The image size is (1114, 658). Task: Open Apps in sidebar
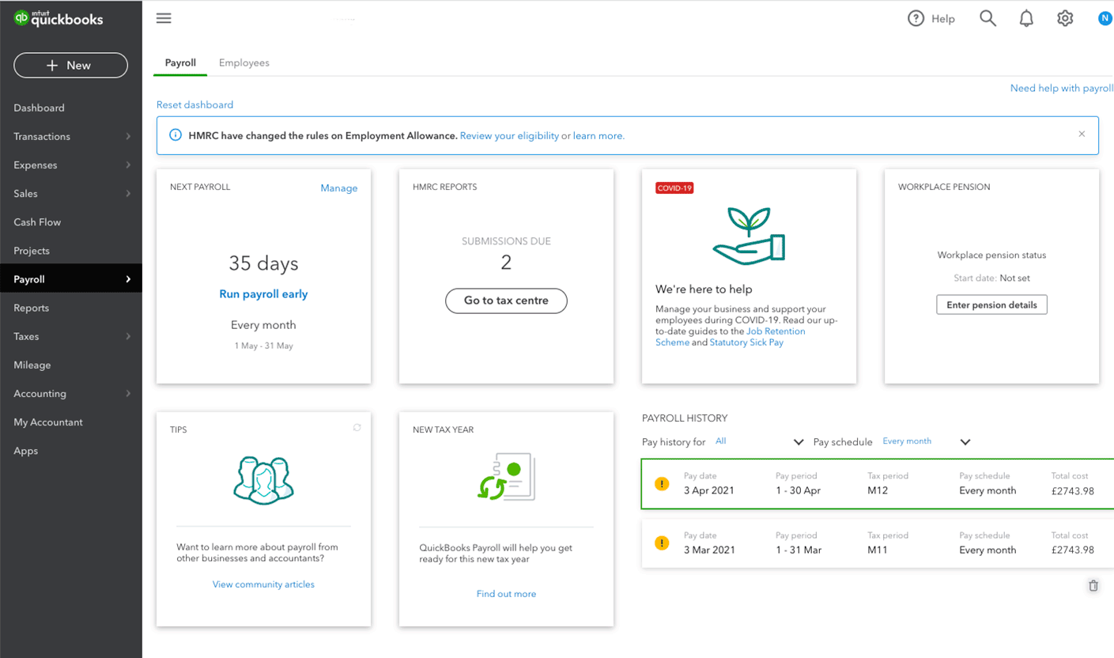coord(25,451)
